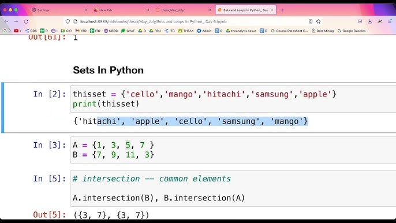396x223 pixels.
Task: Open the CHAT bookmark
Action: tap(128, 31)
